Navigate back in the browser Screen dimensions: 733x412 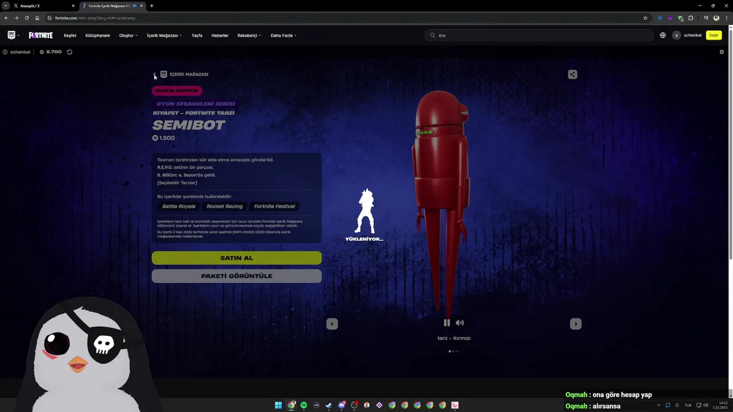(6, 18)
